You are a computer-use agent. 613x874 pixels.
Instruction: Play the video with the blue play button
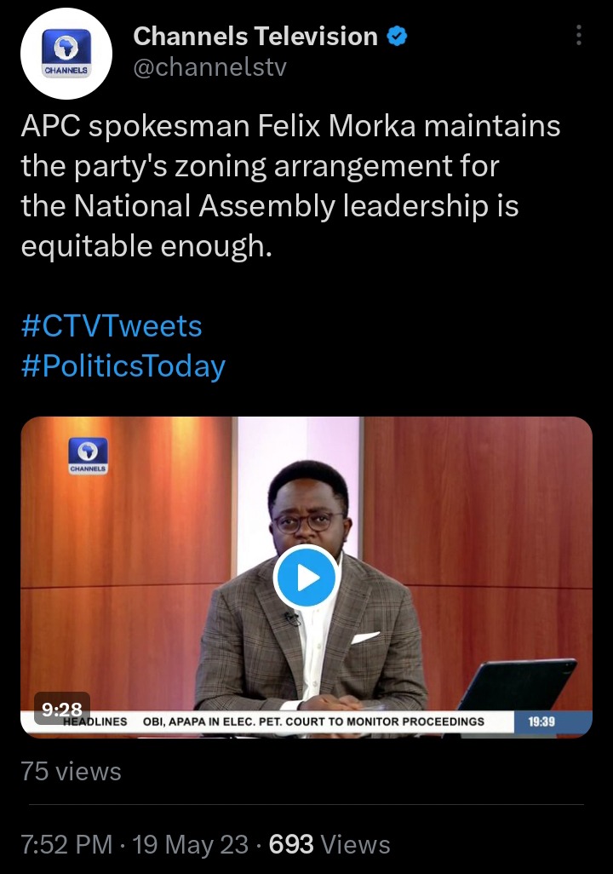coord(306,578)
